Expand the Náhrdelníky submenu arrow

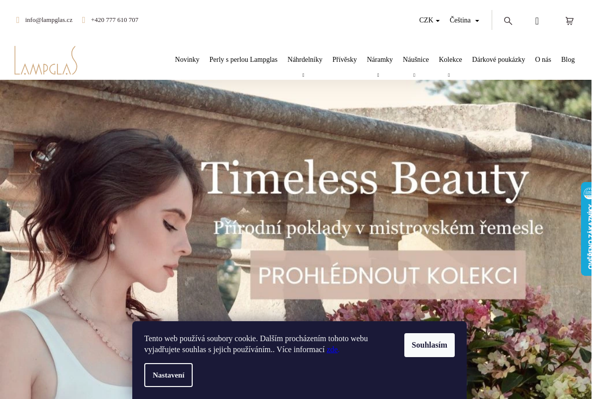coord(303,75)
